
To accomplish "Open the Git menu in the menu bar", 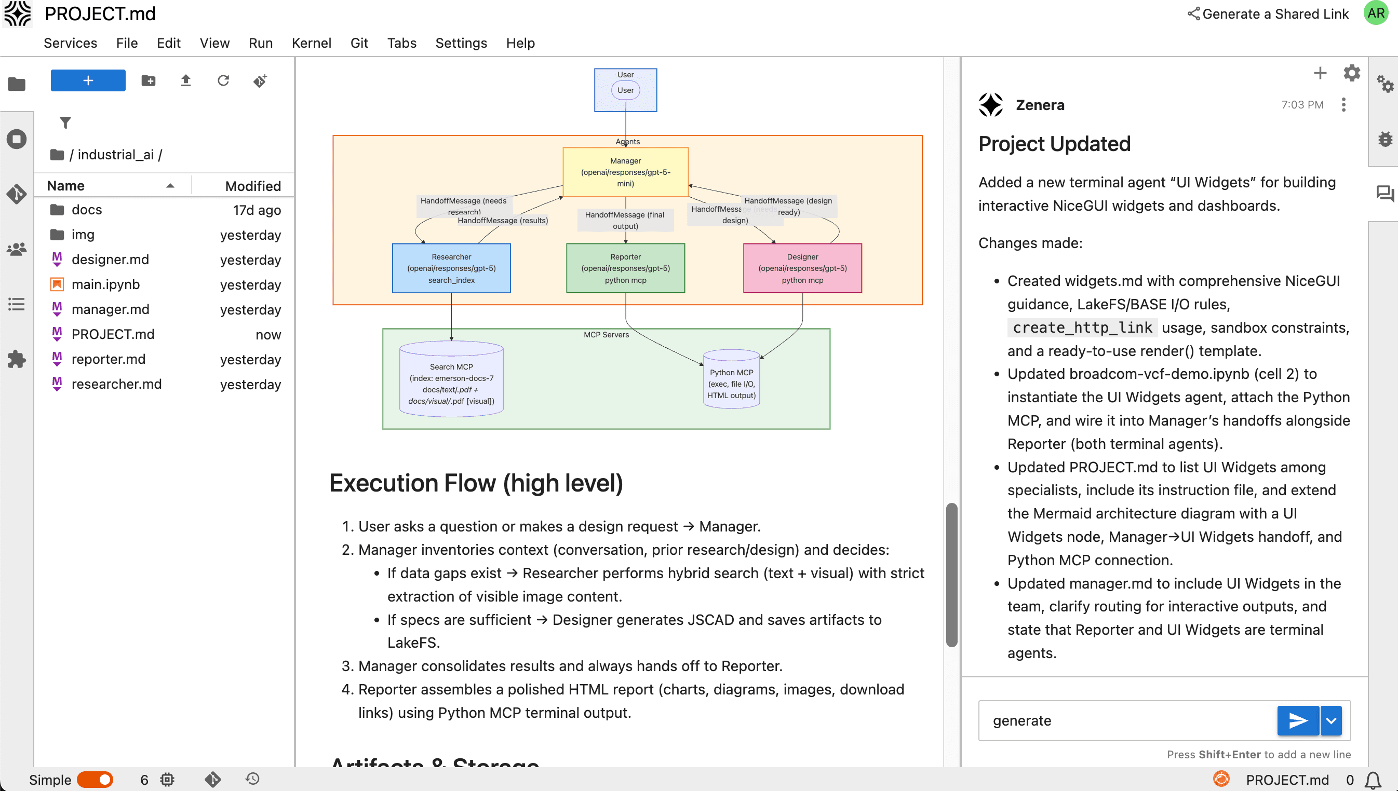I will click(359, 43).
